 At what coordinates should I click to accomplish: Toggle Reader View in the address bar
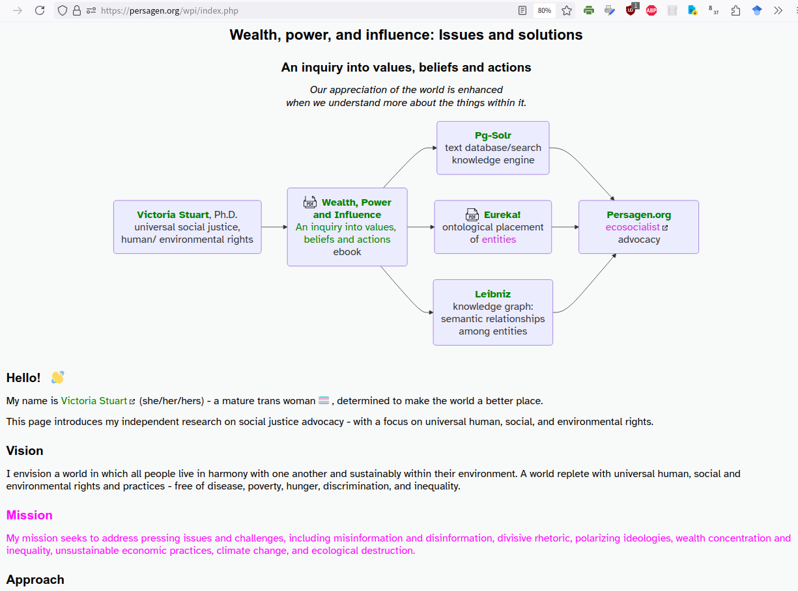click(x=522, y=10)
